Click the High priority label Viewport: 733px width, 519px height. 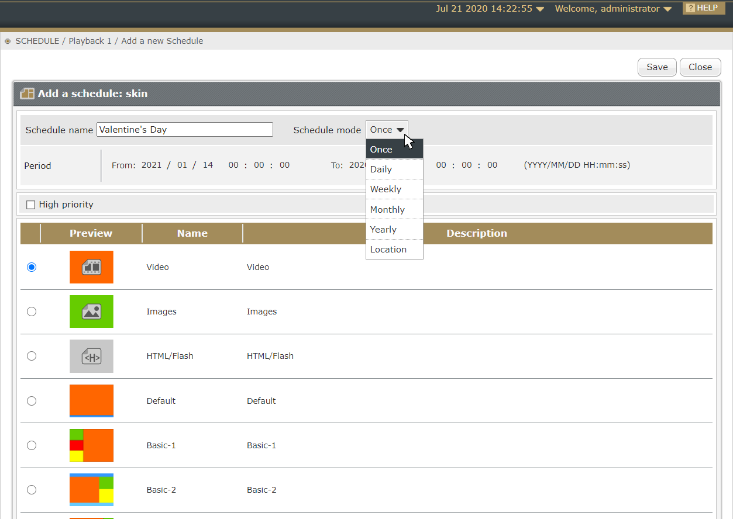click(66, 205)
